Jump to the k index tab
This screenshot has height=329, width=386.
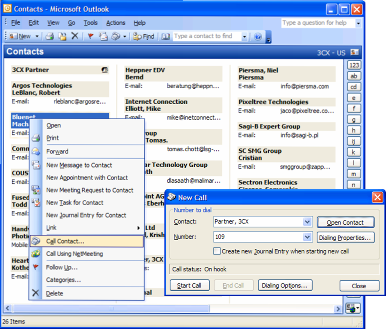click(354, 152)
